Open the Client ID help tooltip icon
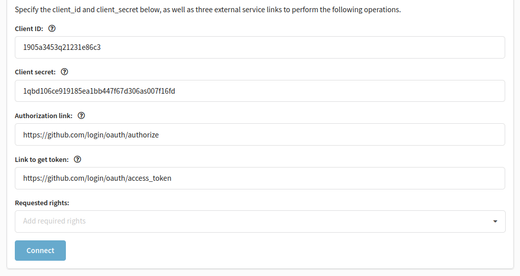This screenshot has height=276, width=520. coord(52,29)
